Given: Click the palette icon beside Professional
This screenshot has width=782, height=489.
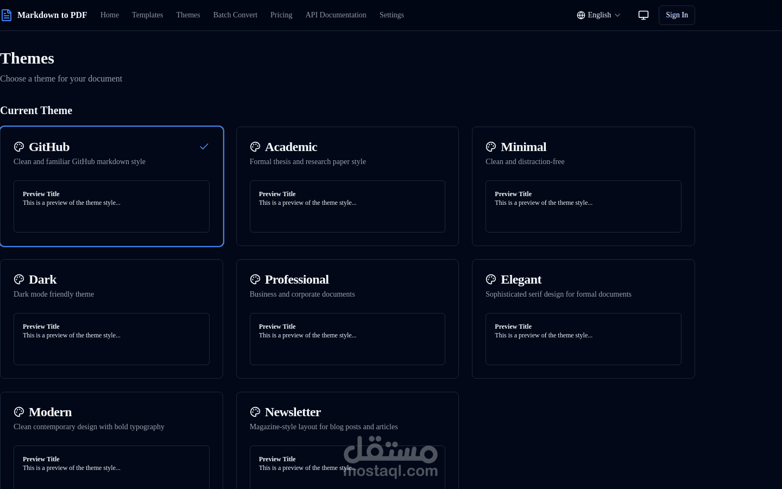Looking at the screenshot, I should point(255,279).
